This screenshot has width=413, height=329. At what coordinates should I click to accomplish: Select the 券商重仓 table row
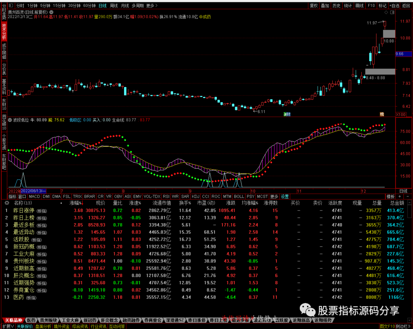pos(204,290)
